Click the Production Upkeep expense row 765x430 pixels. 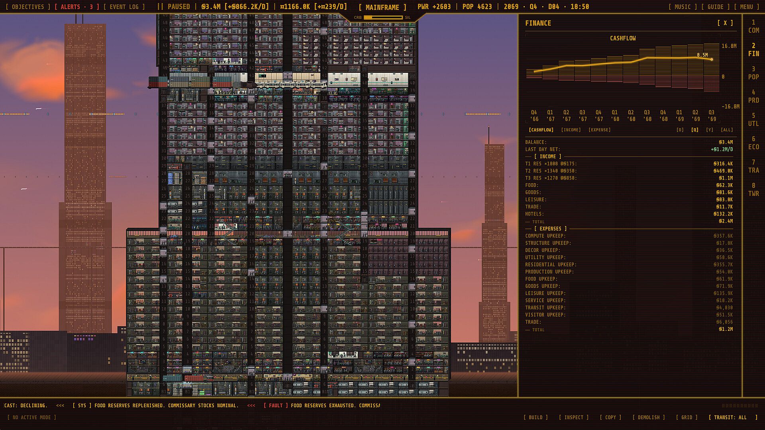pyautogui.click(x=629, y=272)
